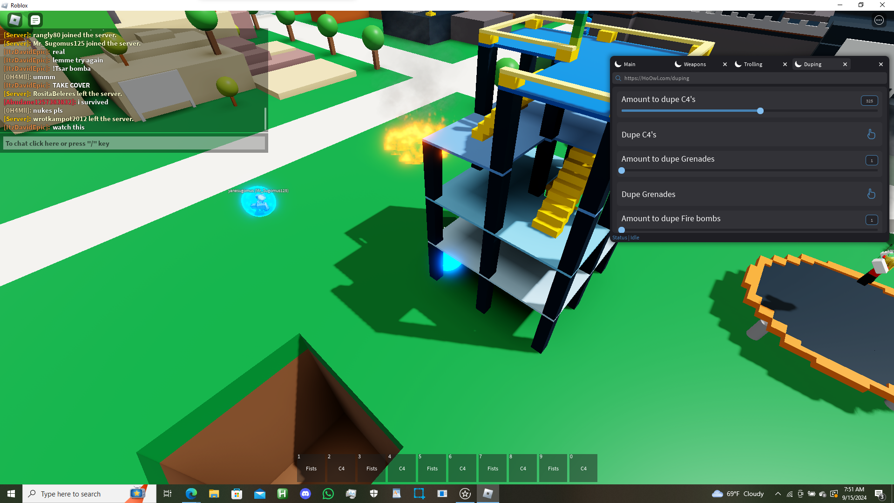The image size is (894, 503).
Task: Open the green H app in the taskbar
Action: pyautogui.click(x=282, y=494)
